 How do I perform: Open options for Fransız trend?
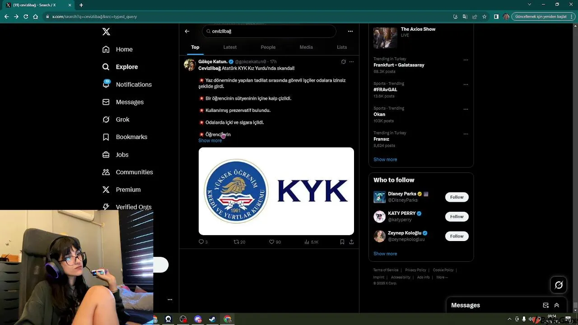(466, 134)
